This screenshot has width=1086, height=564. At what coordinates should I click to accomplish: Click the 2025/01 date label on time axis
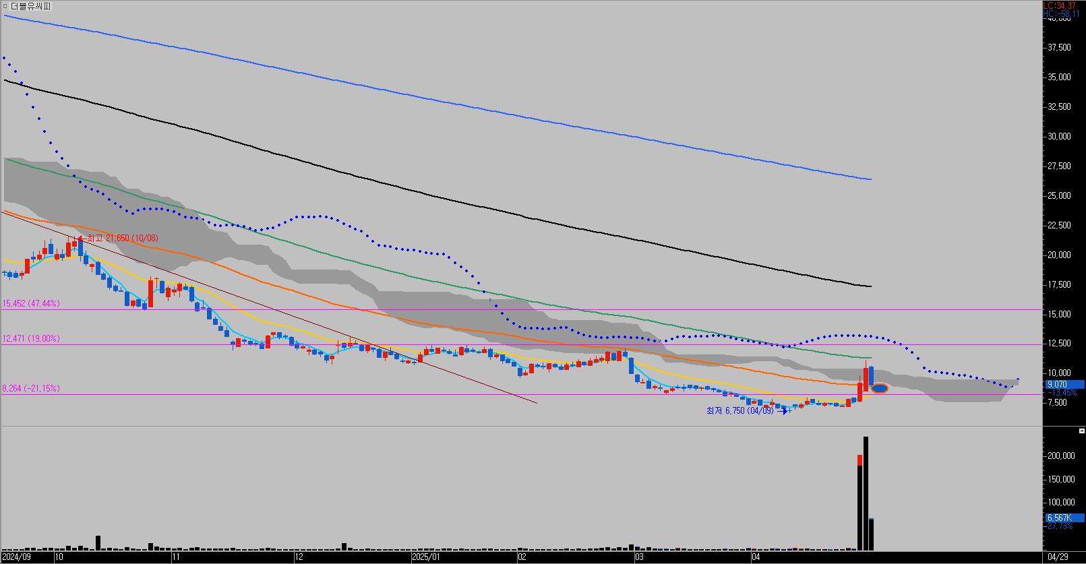click(x=426, y=557)
